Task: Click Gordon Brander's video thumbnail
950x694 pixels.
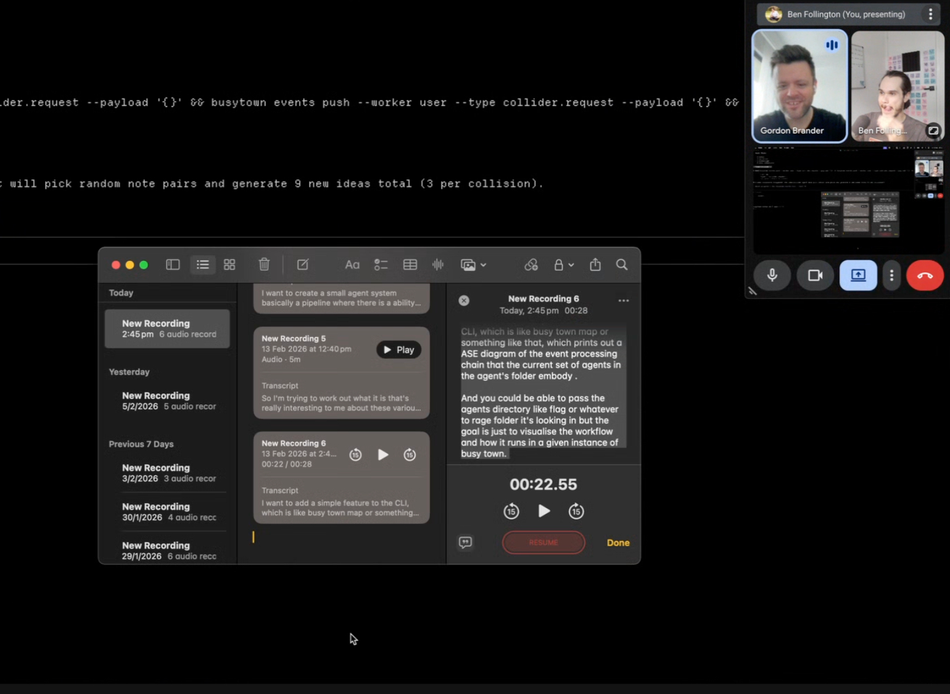Action: click(x=799, y=86)
